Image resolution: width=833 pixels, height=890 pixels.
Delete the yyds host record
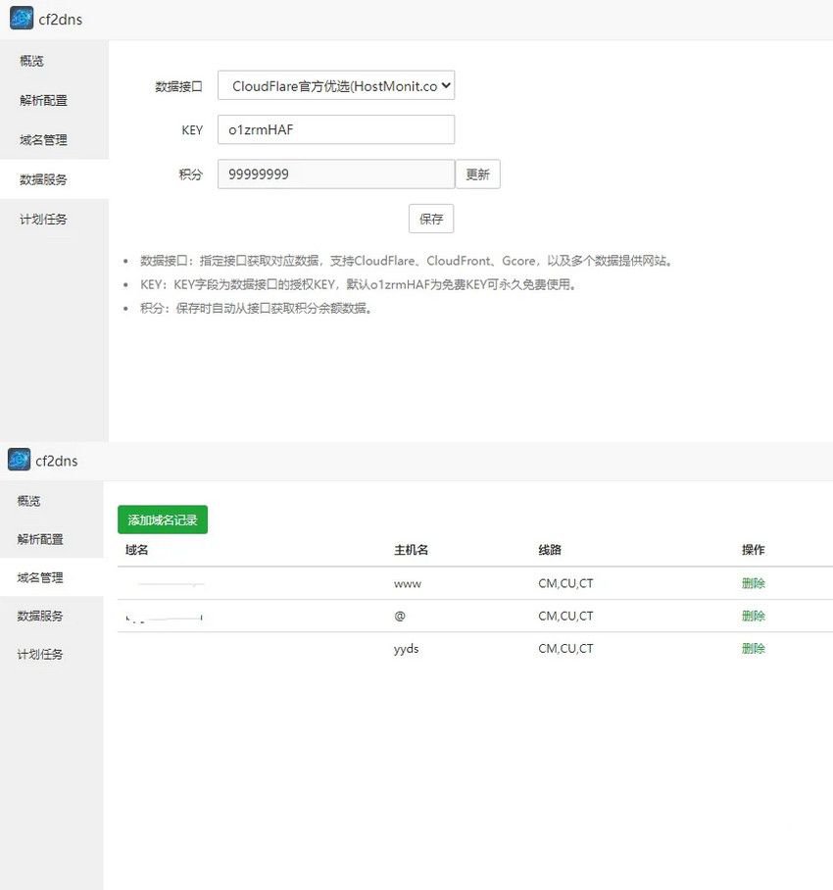pyautogui.click(x=753, y=648)
